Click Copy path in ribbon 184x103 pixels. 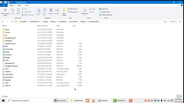[26, 12]
